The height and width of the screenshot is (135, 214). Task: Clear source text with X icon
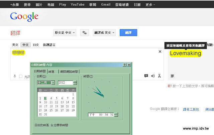tap(160, 51)
